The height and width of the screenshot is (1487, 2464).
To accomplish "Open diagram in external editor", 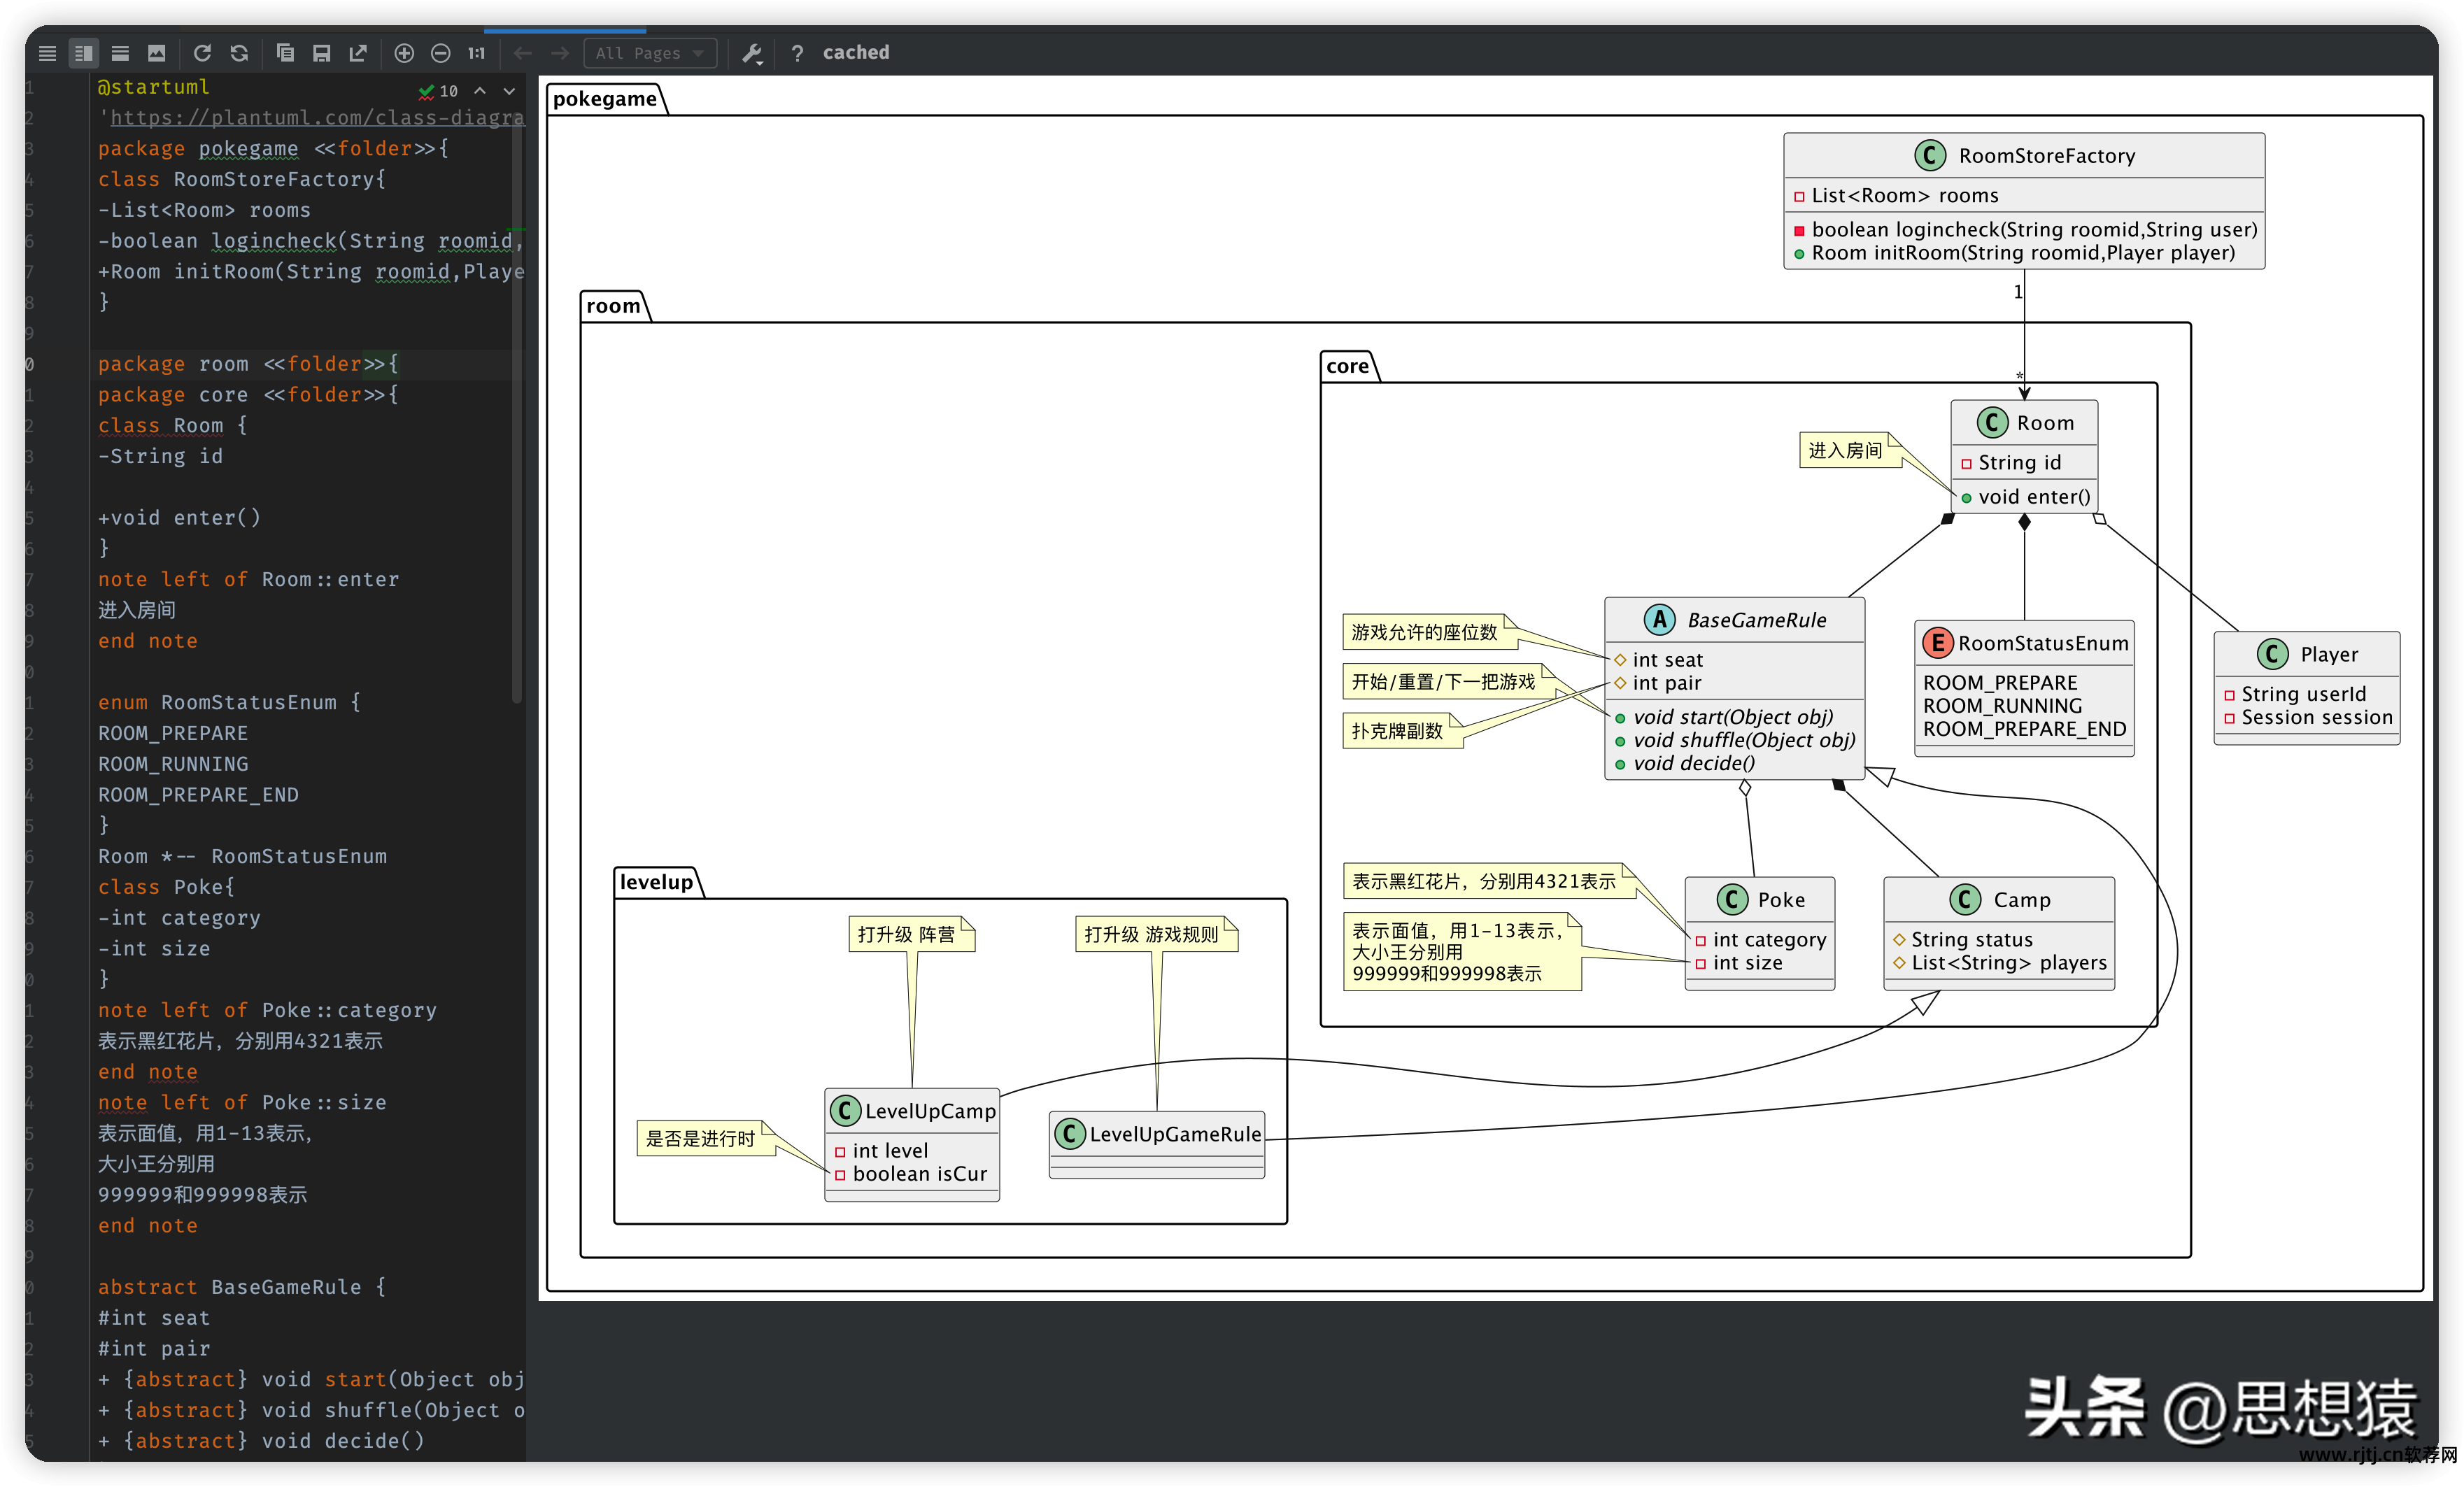I will (x=358, y=53).
